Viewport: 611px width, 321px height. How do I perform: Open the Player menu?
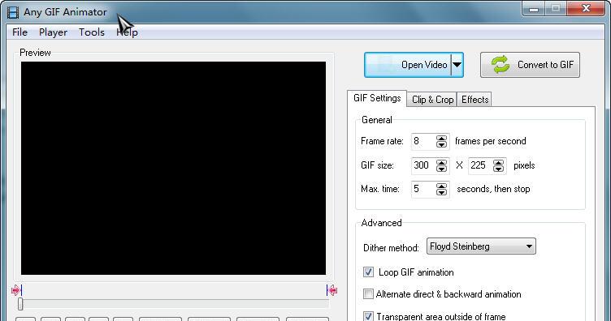click(53, 32)
